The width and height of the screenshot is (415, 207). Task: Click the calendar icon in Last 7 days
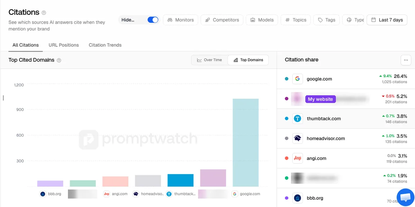pos(373,20)
